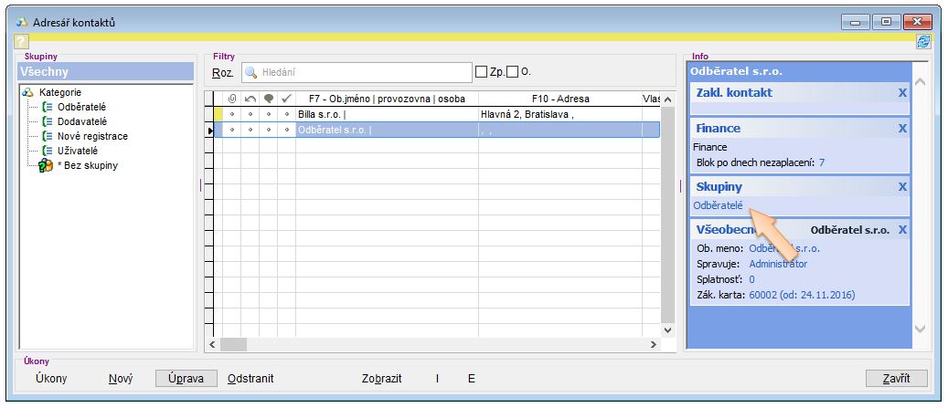Close the Zakl. kontakt info section

point(902,93)
